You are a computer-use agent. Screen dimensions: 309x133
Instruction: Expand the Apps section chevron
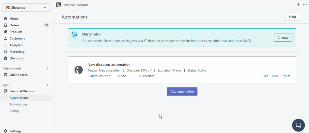(x=47, y=85)
